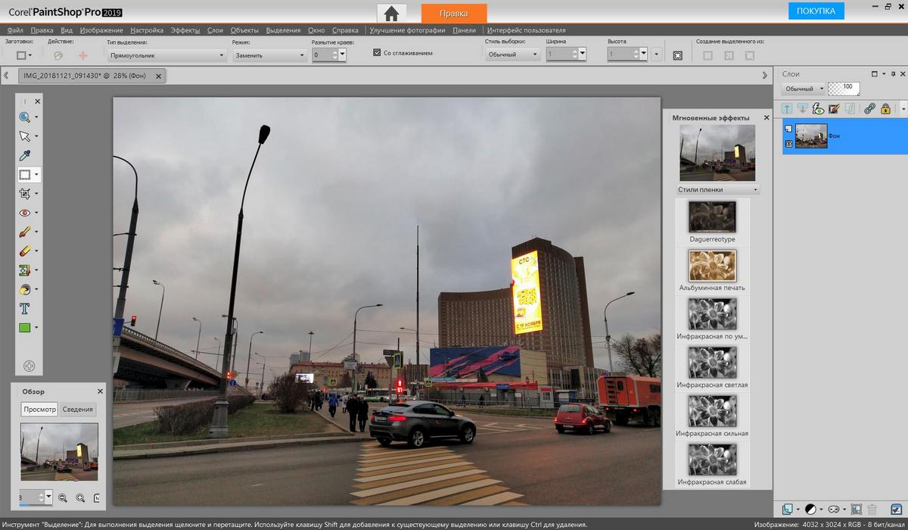This screenshot has height=530, width=908.
Task: Apply the Daguerreotype effect thumbnail
Action: tap(711, 217)
